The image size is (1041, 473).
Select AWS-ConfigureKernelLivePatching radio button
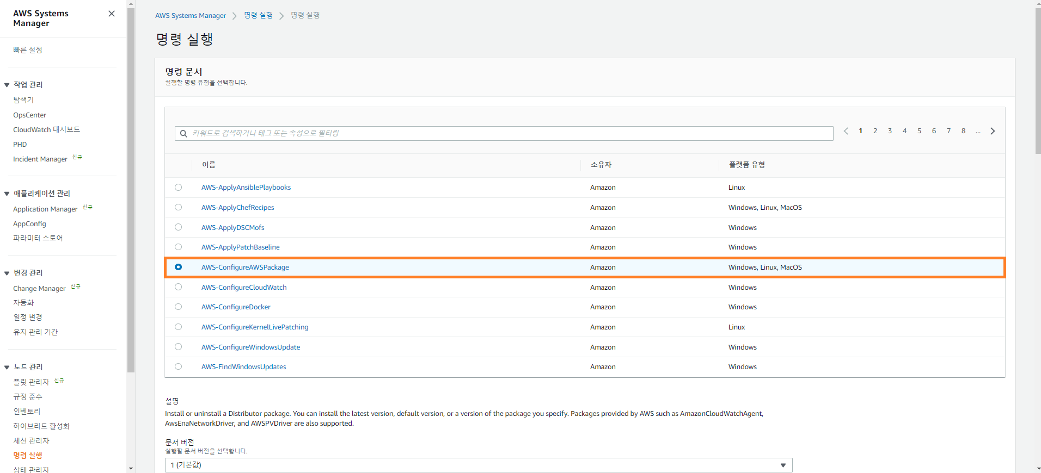[178, 327]
